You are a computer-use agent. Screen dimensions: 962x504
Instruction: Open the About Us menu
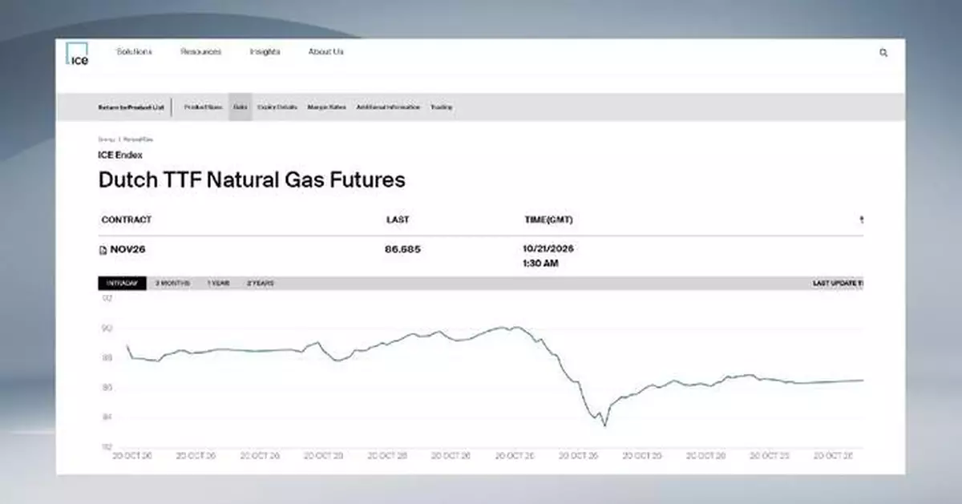(x=325, y=52)
